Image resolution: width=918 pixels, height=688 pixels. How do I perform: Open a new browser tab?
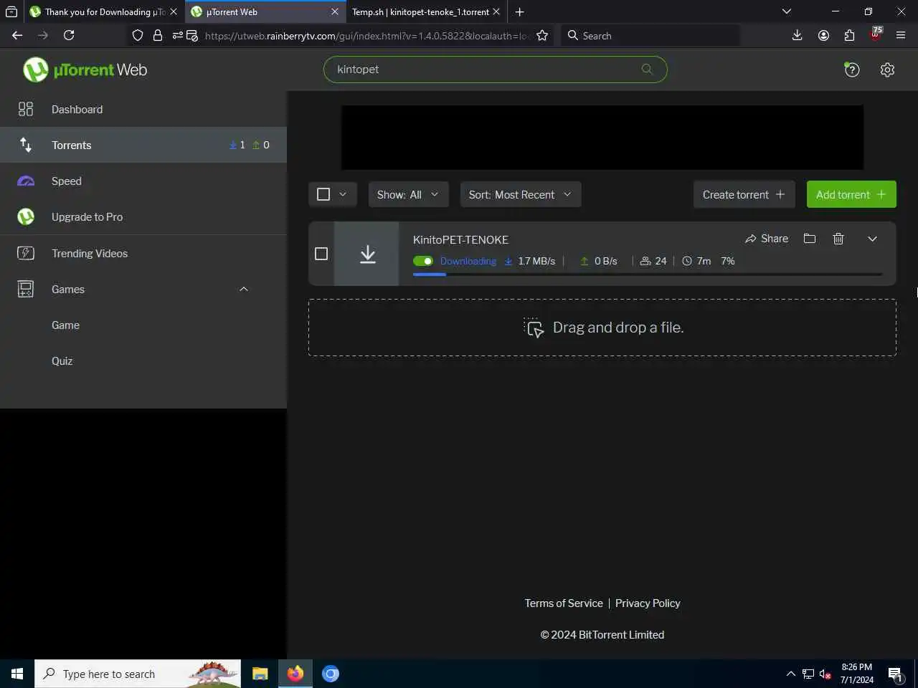coord(519,11)
